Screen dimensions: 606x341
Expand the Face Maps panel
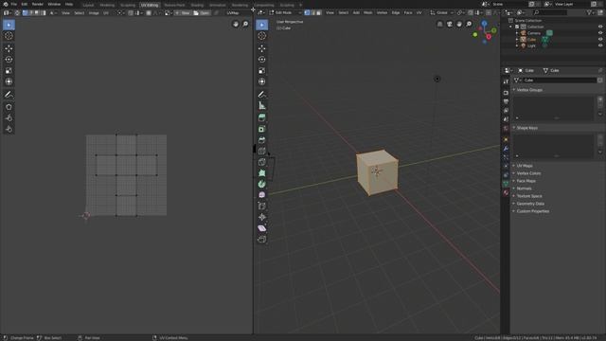tap(526, 181)
